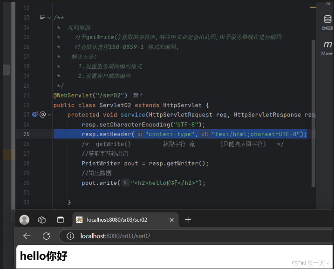This screenshot has height=269, width=334.
Task: Select the localhost:8080/sr03/ser02 browser tab
Action: click(x=126, y=220)
